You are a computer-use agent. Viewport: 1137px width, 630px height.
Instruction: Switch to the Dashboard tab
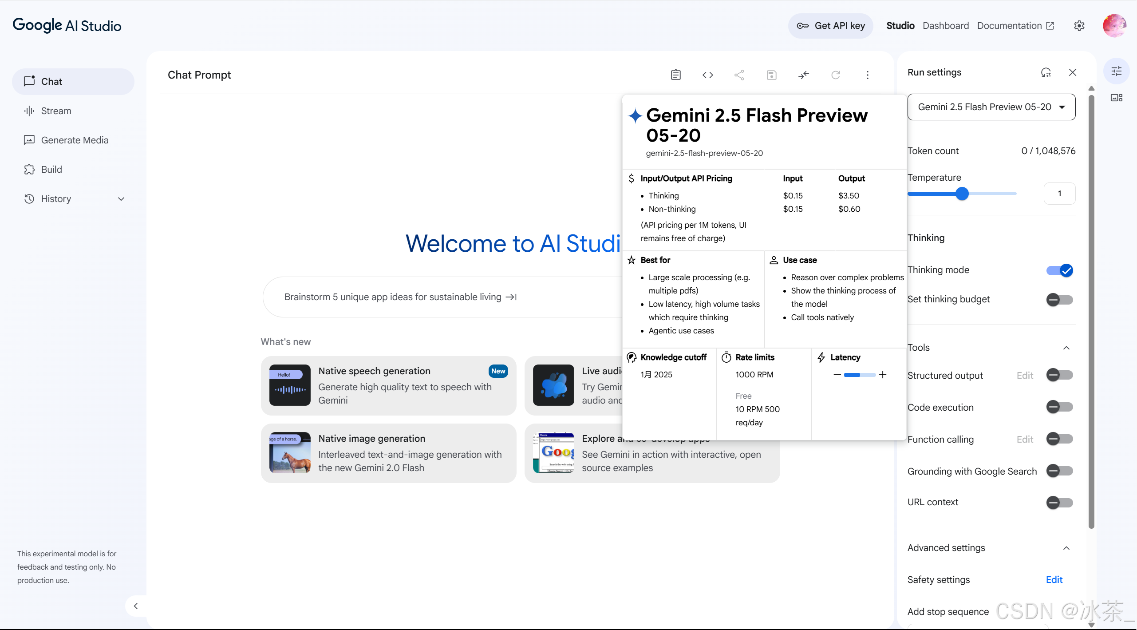point(946,26)
